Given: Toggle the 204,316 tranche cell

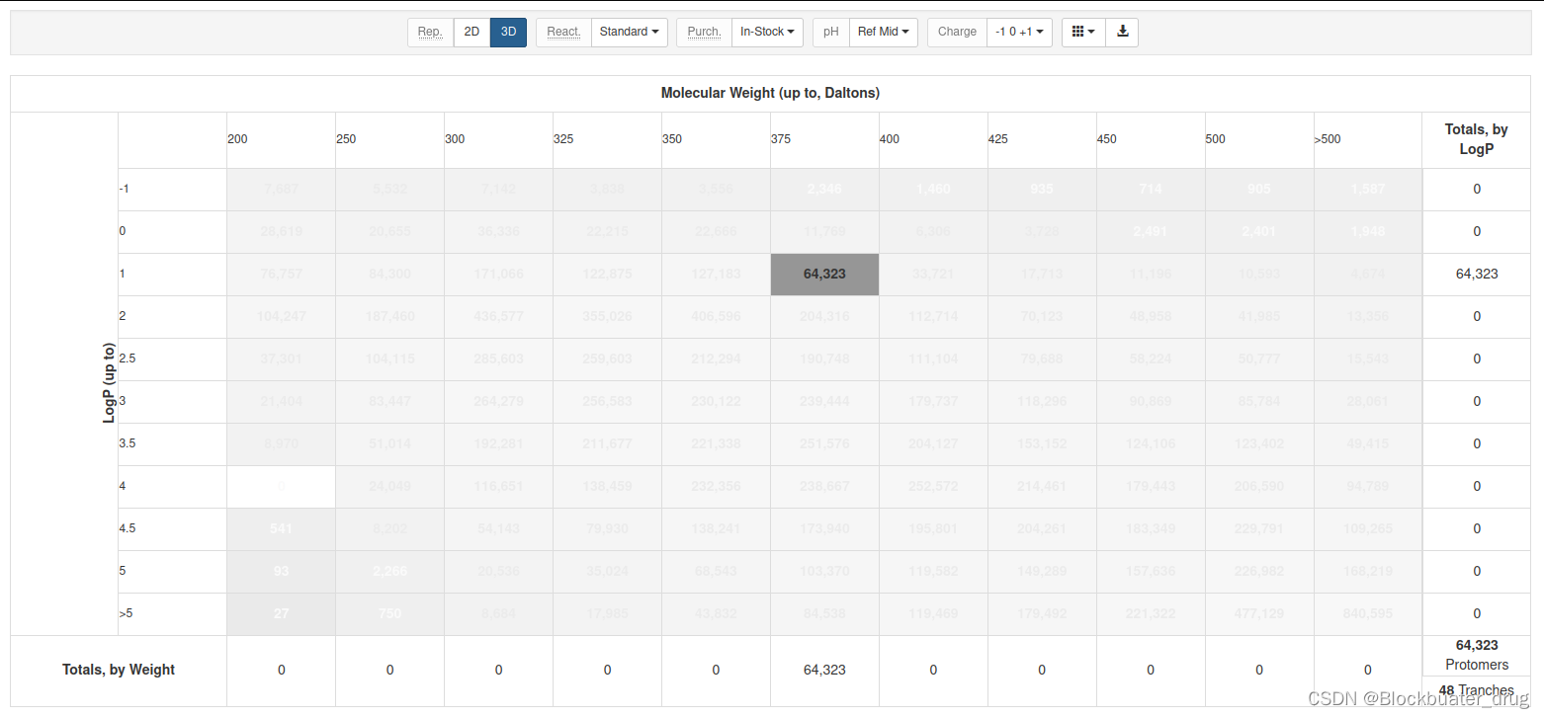Looking at the screenshot, I should [824, 316].
